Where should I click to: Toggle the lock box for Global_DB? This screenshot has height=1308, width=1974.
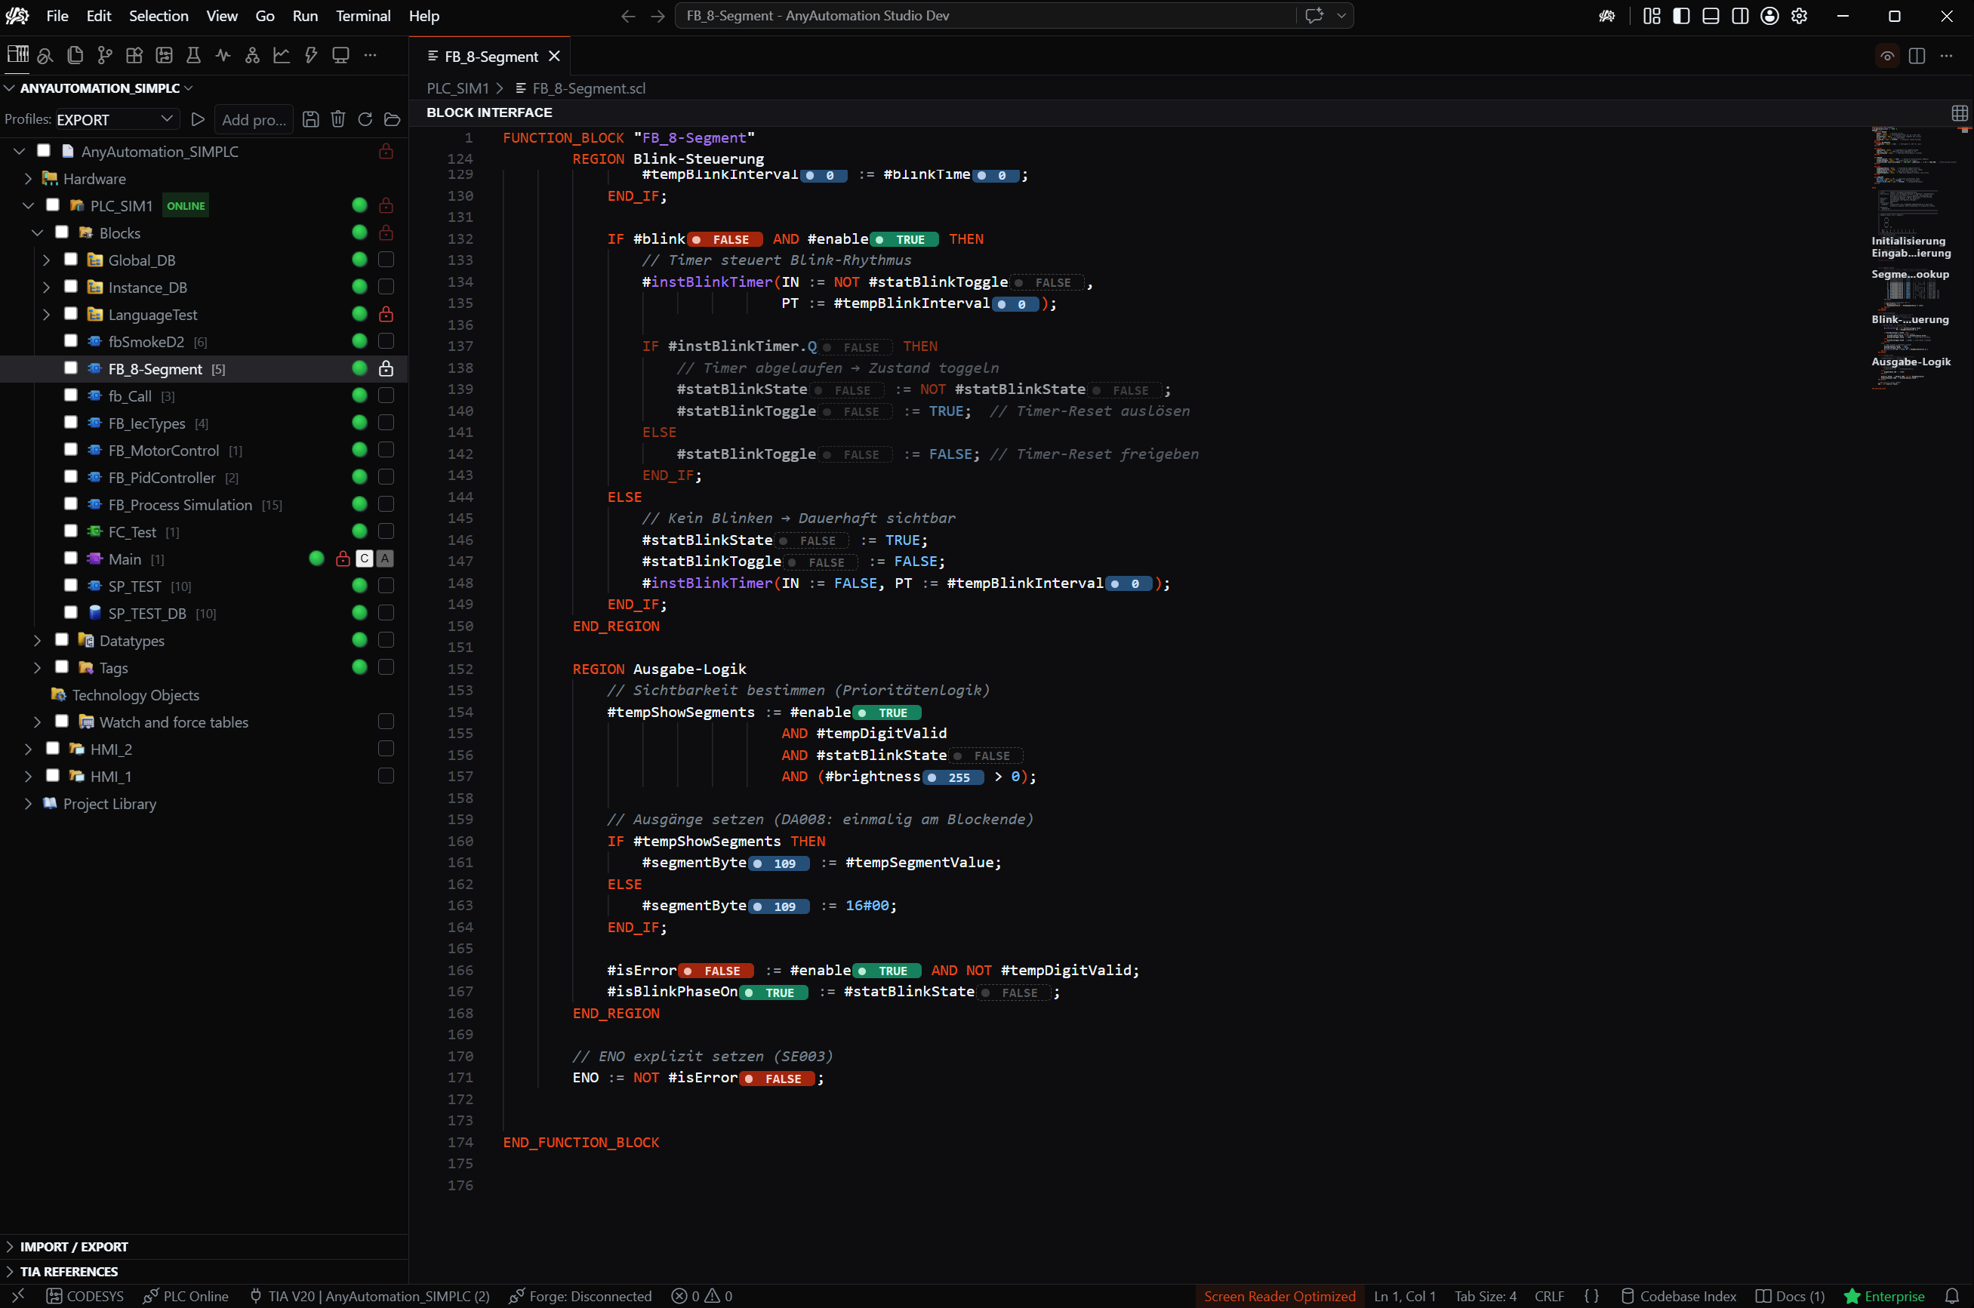(386, 260)
